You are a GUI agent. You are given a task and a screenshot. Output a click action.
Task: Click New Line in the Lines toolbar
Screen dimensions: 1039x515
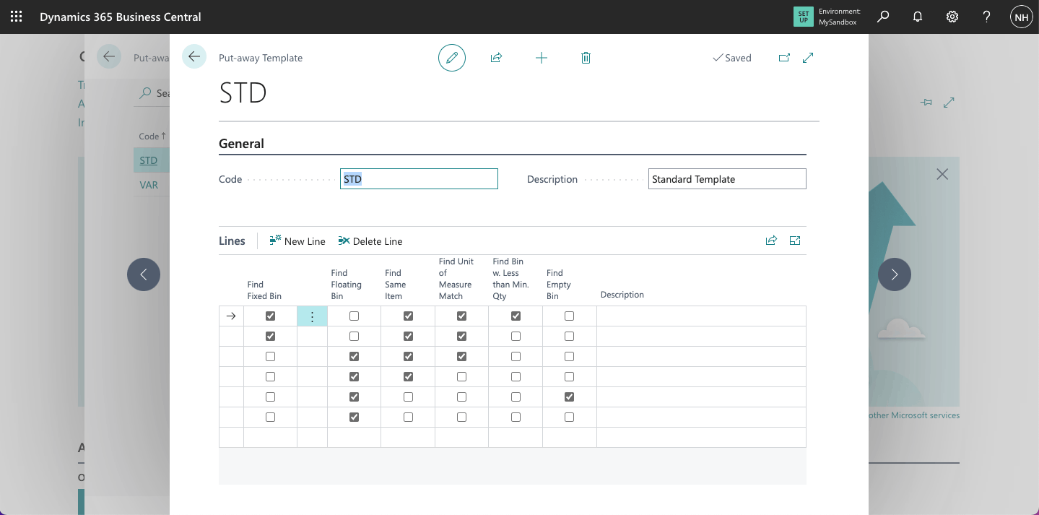pyautogui.click(x=297, y=241)
